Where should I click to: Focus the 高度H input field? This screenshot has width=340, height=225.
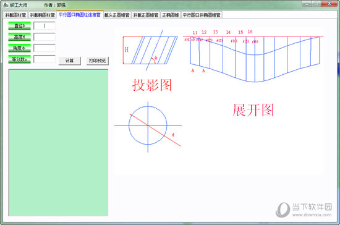tap(45, 37)
